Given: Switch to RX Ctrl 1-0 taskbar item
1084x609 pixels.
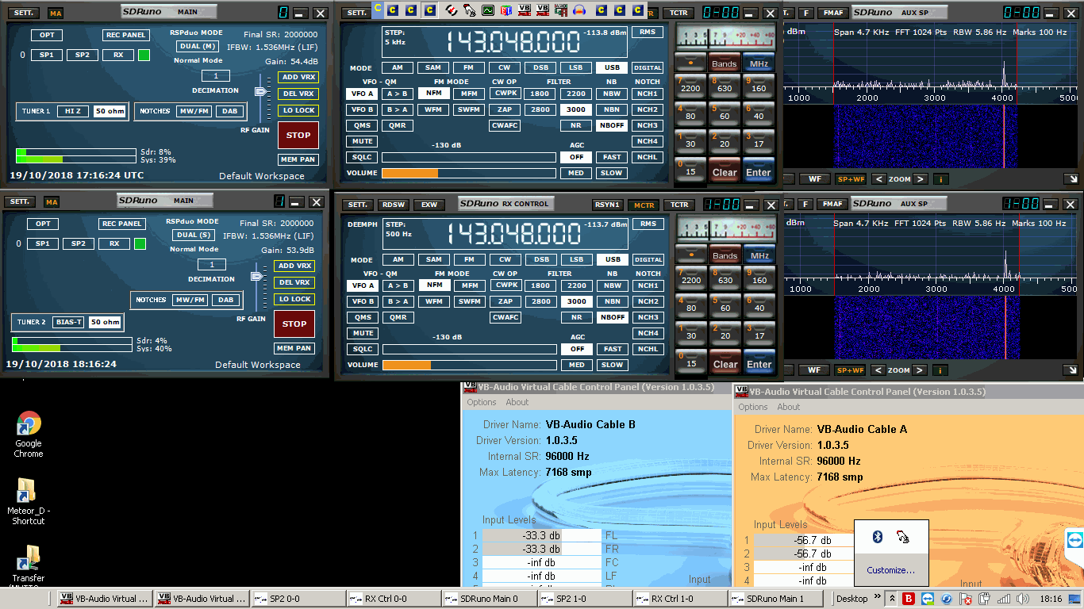Looking at the screenshot, I should [x=680, y=599].
